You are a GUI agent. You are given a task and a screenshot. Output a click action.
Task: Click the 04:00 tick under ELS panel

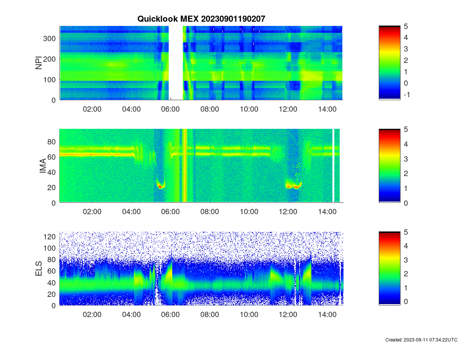point(131,315)
